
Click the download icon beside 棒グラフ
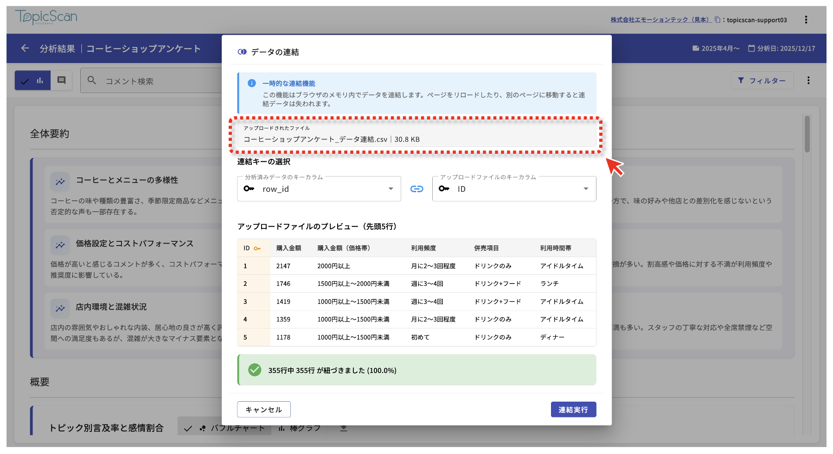[x=343, y=428]
